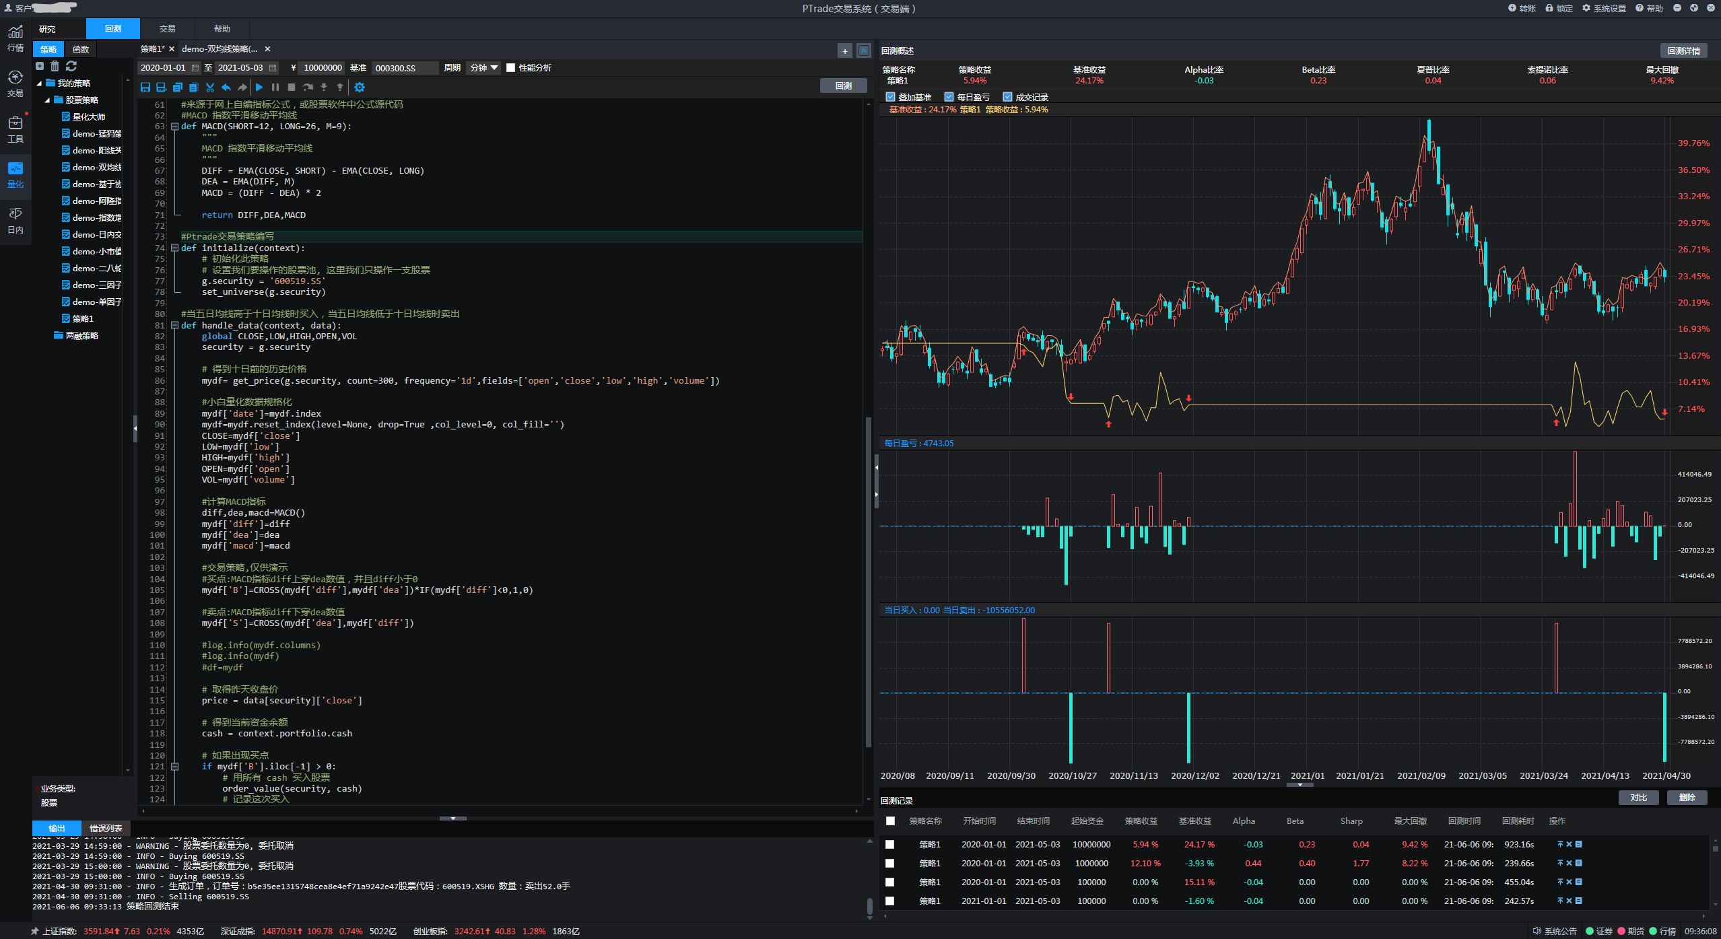
Task: Click details list icon for 455.04s backtest row
Action: coord(1578,882)
